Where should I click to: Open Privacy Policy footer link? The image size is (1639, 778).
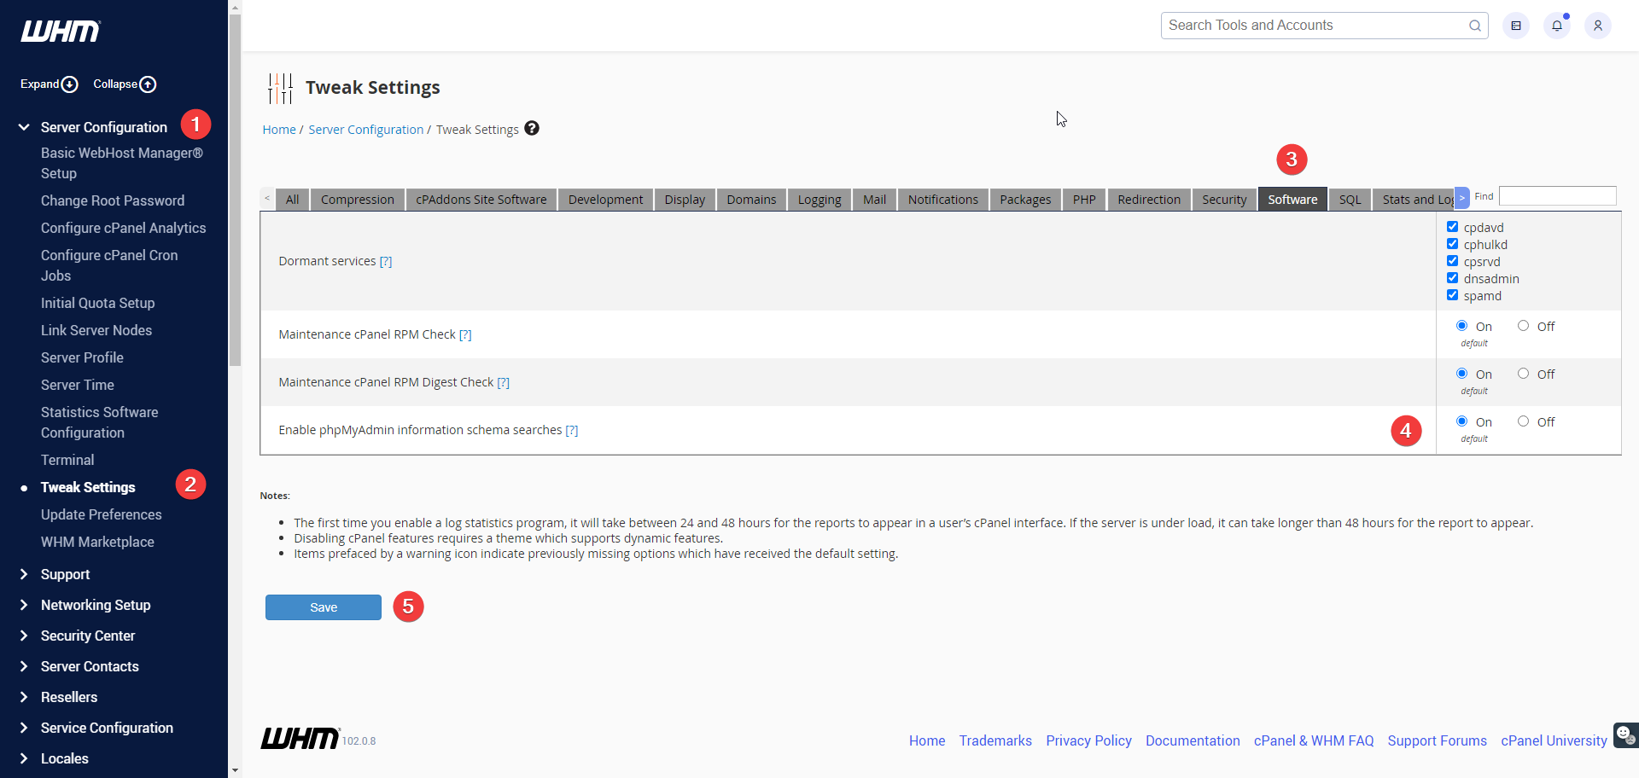(1088, 740)
